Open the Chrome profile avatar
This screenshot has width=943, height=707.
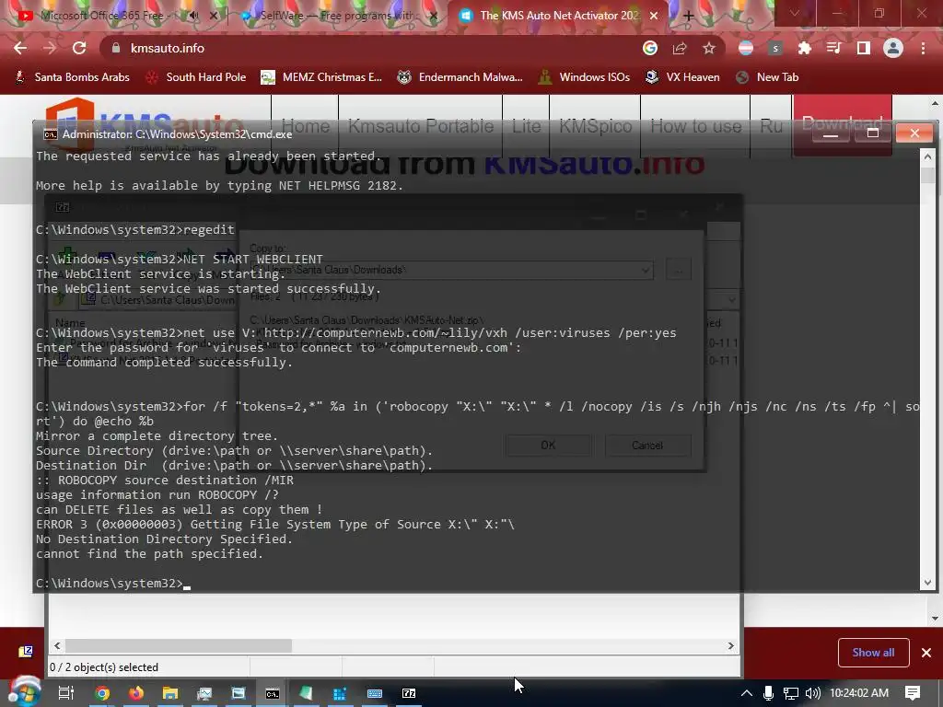(x=893, y=48)
